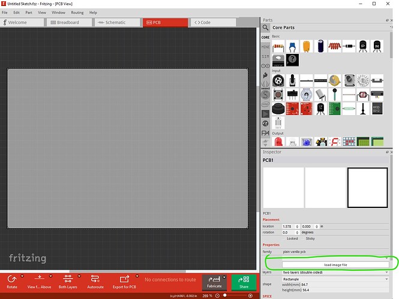Step the rotation degrees spinner

coord(297,232)
